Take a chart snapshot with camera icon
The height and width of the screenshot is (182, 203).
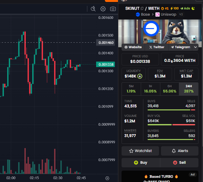tap(113, 9)
